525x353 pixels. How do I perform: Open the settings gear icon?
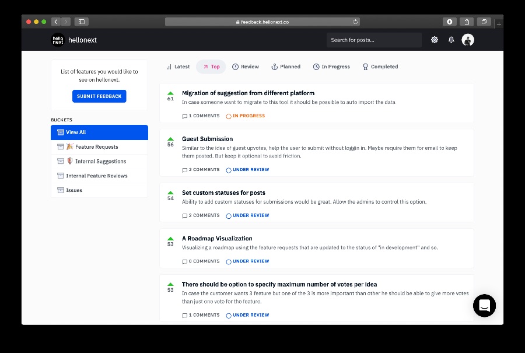click(x=434, y=40)
